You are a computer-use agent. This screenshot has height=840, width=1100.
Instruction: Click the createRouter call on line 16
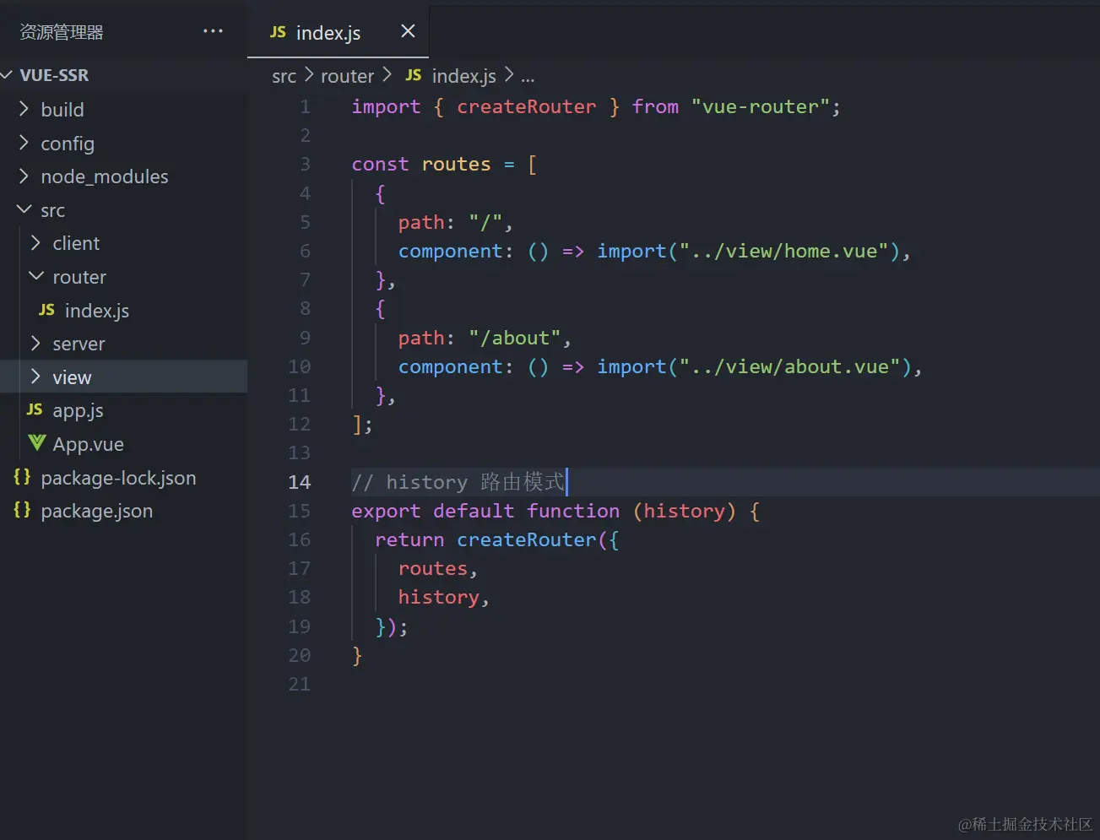tap(526, 540)
